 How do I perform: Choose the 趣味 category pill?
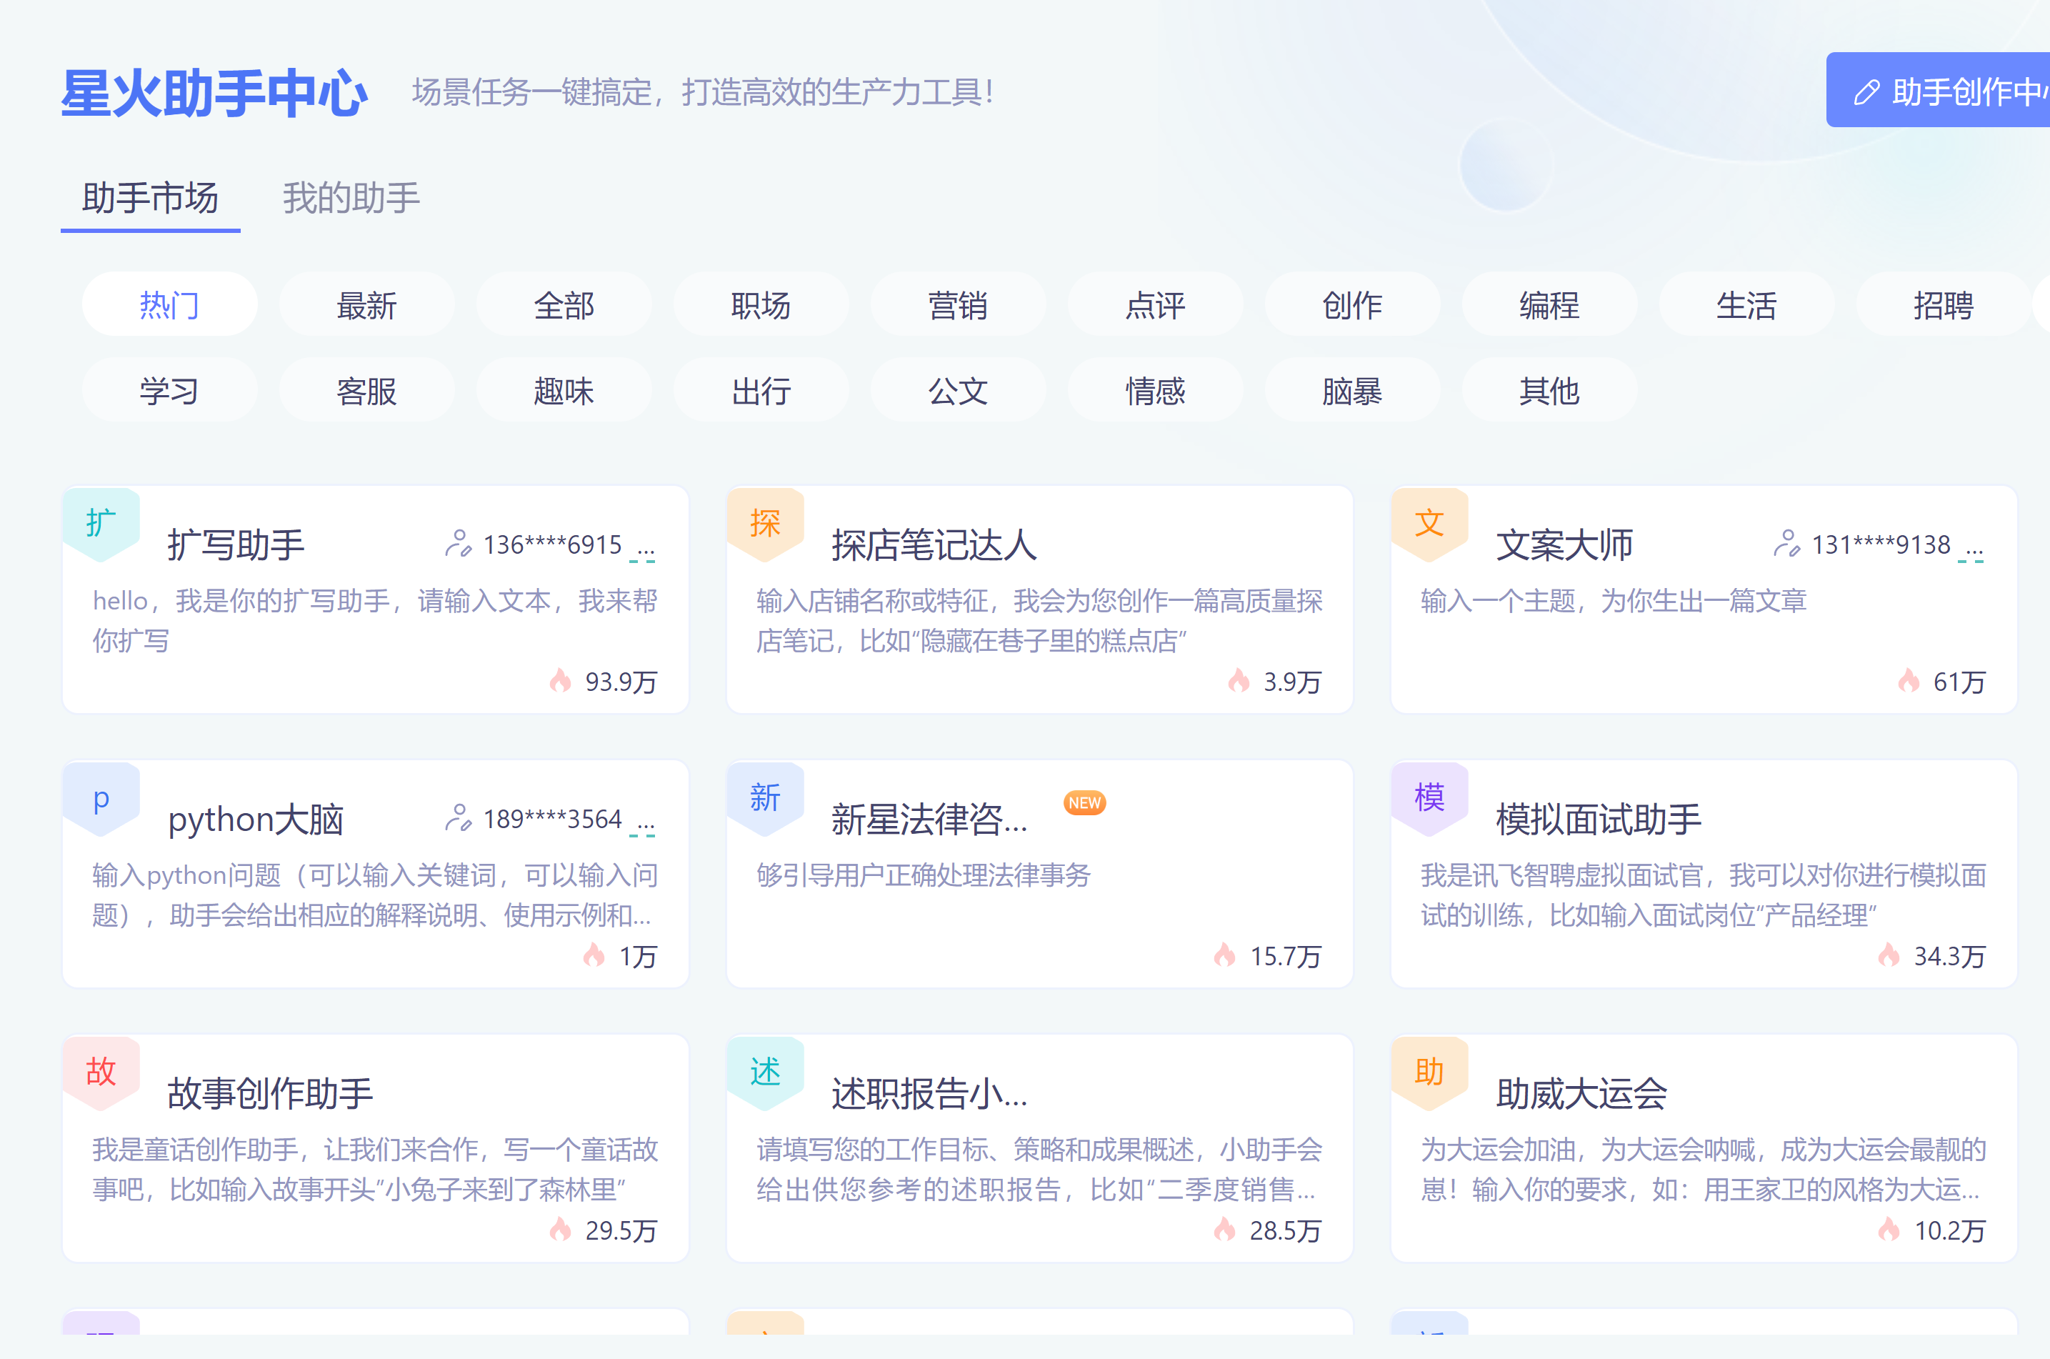pyautogui.click(x=564, y=391)
